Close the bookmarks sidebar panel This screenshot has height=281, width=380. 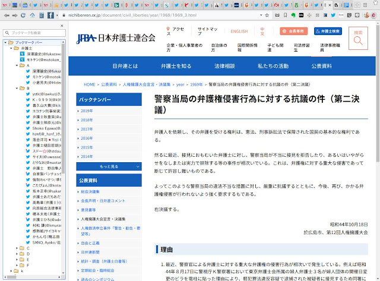62,26
